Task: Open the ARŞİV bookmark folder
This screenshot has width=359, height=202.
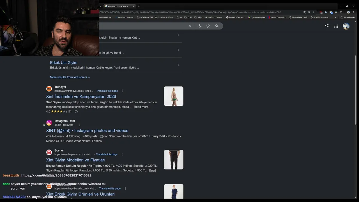Action: click(198, 17)
